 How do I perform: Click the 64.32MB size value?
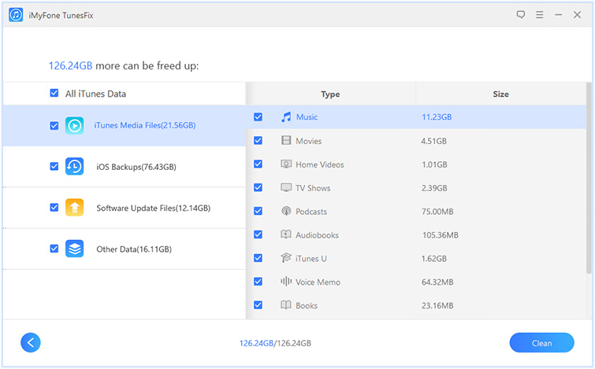tap(437, 282)
